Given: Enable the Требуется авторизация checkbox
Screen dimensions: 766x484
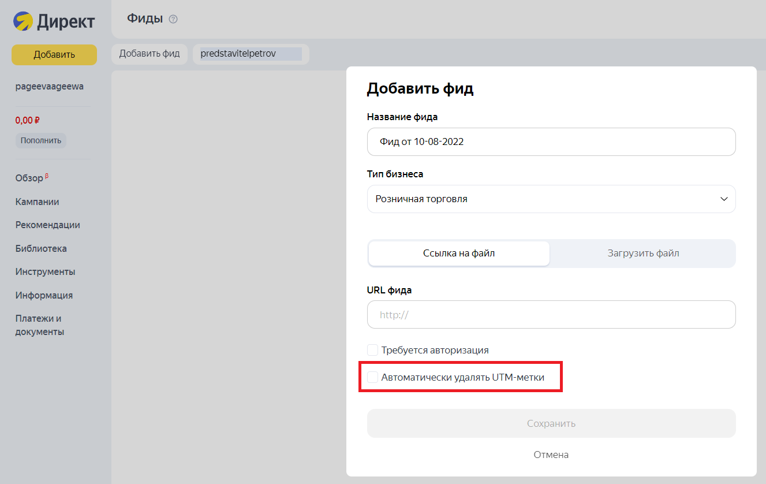Looking at the screenshot, I should pyautogui.click(x=373, y=350).
